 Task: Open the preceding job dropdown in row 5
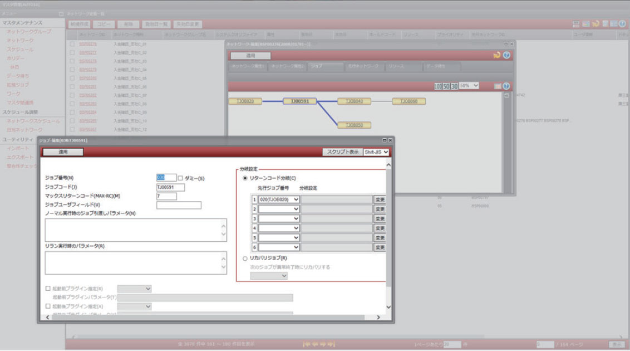pos(279,237)
